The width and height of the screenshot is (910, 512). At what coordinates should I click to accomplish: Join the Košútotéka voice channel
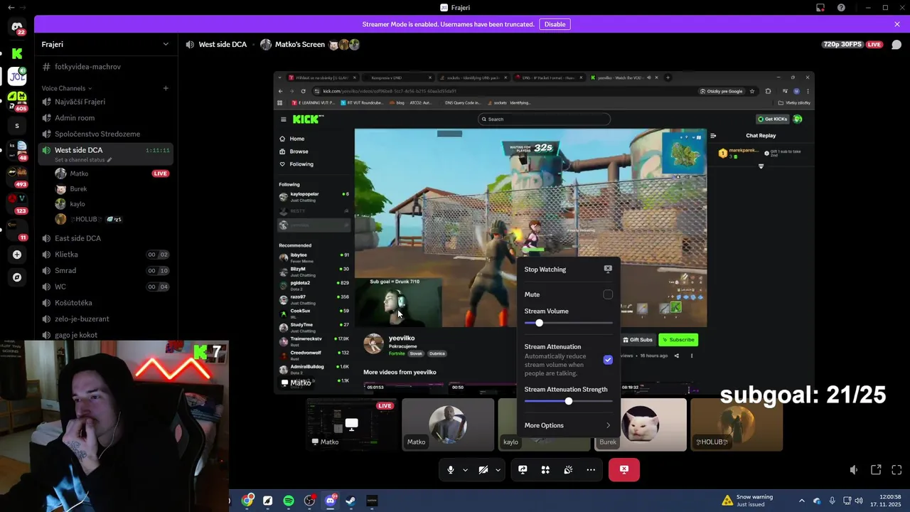(x=105, y=303)
